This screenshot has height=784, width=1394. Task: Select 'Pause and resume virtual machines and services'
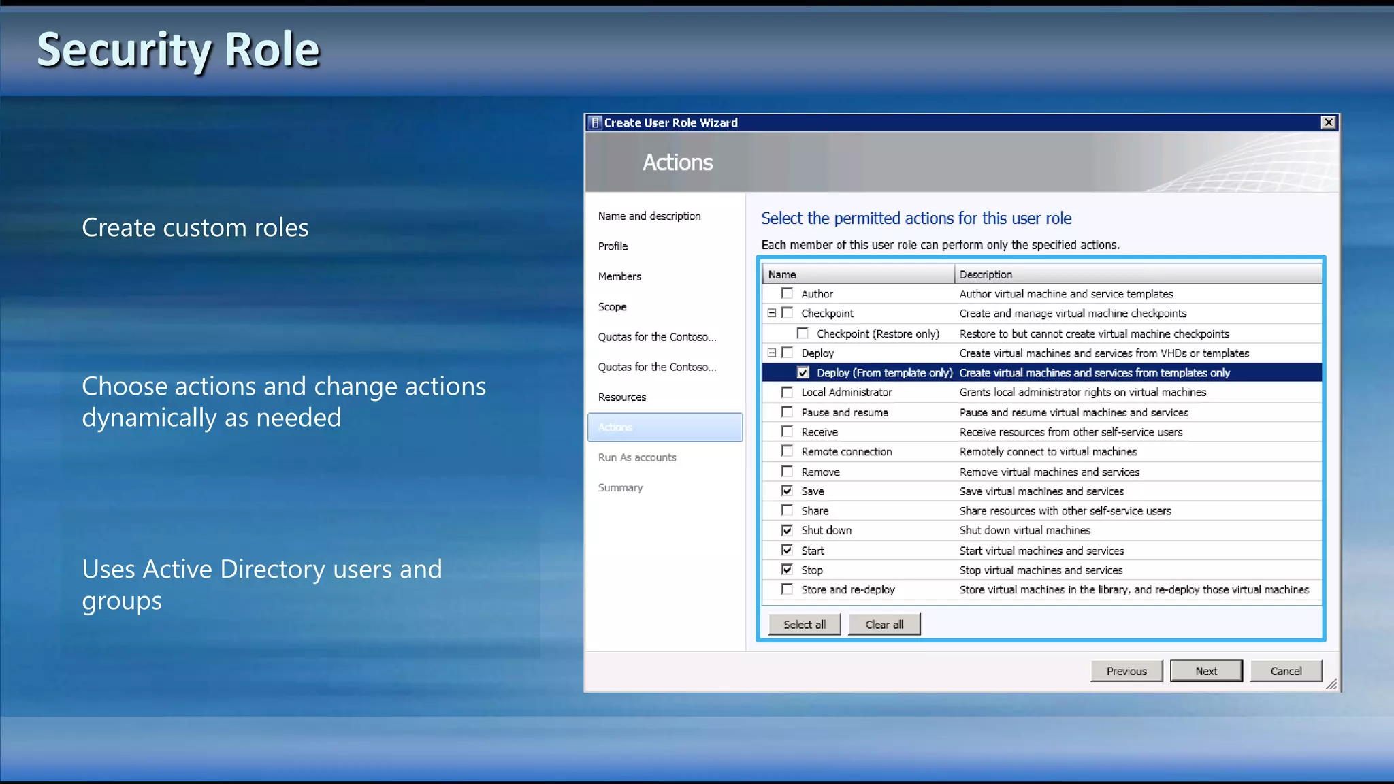1073,412
